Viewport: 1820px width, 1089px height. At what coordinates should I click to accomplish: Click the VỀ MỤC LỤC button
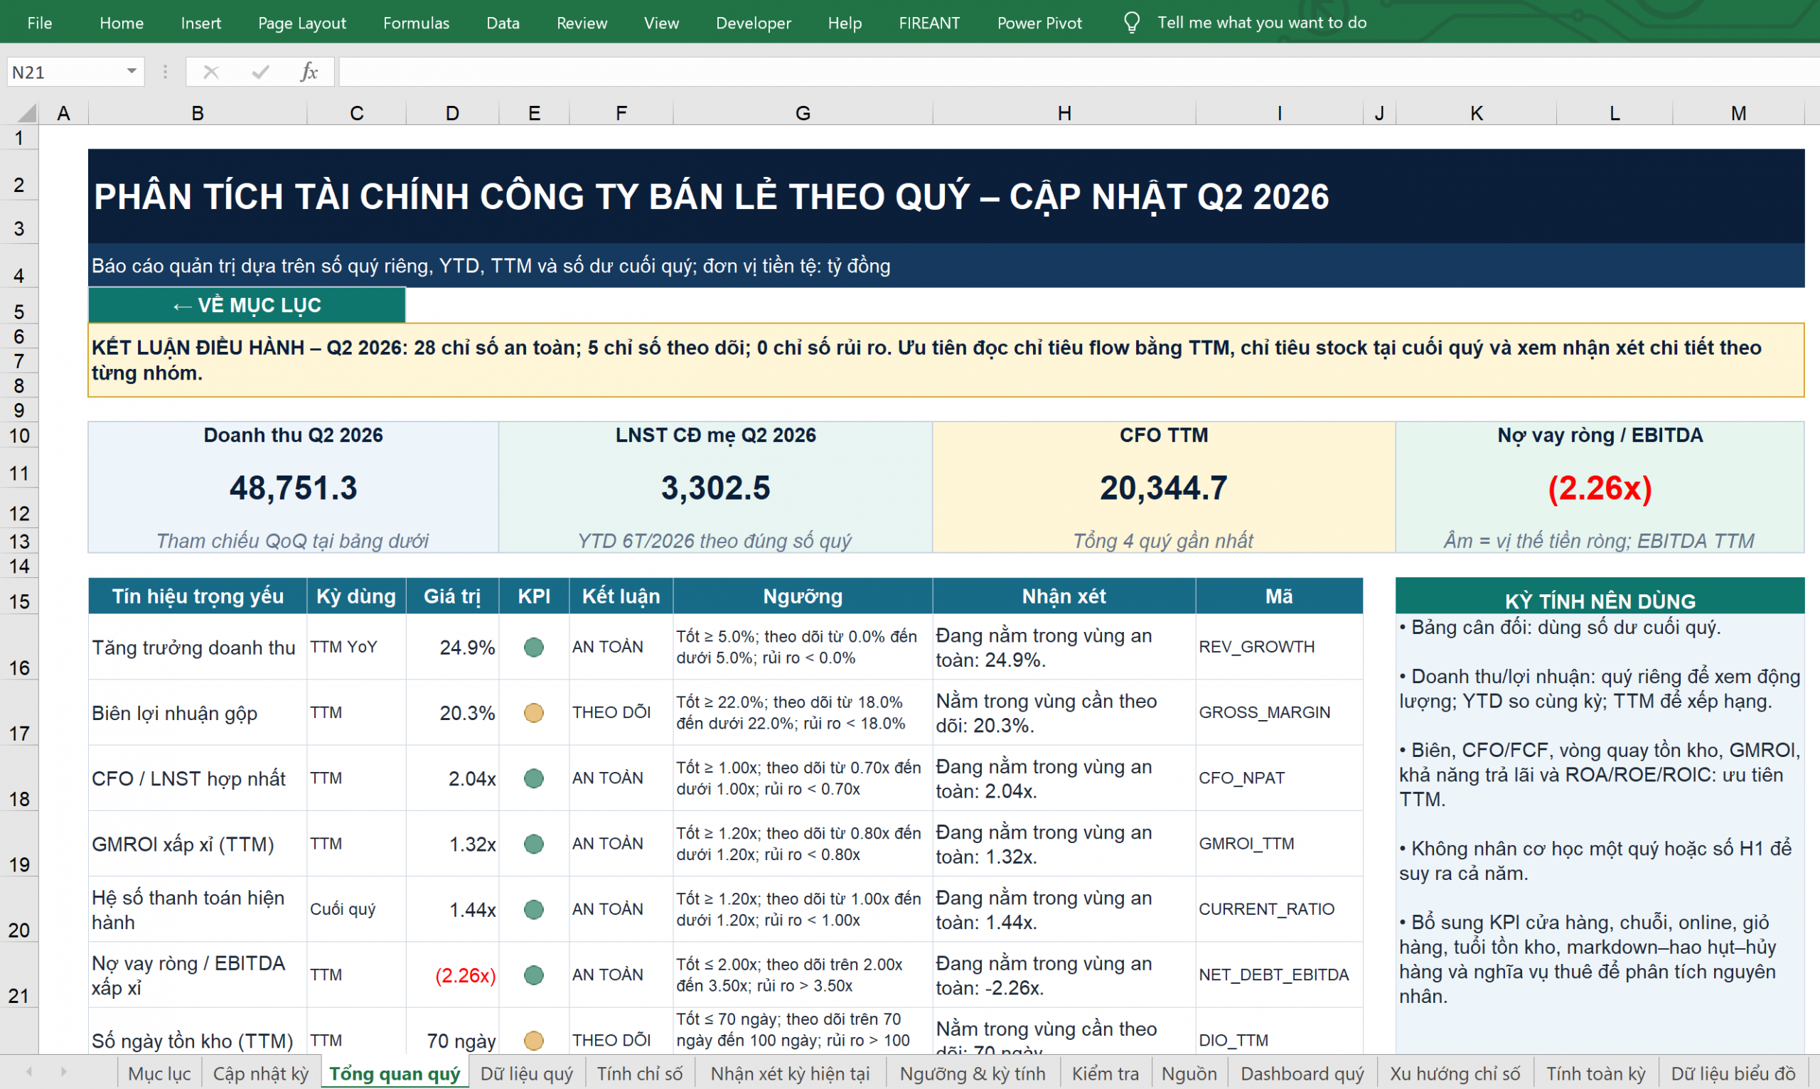pyautogui.click(x=247, y=305)
